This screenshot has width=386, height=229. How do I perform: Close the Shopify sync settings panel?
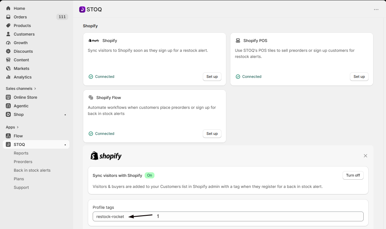(x=366, y=156)
